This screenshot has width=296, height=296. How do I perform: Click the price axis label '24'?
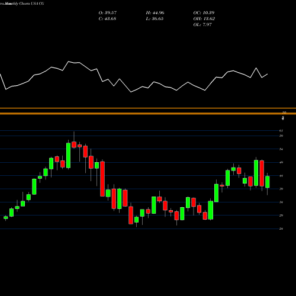click(281, 229)
